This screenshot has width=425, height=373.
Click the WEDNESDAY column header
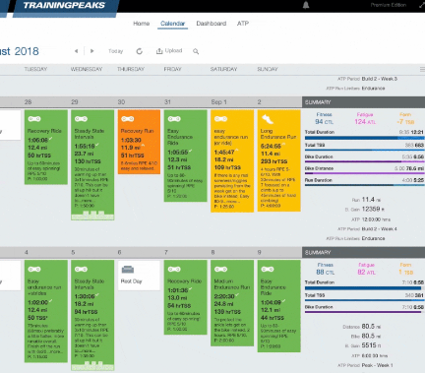(87, 69)
